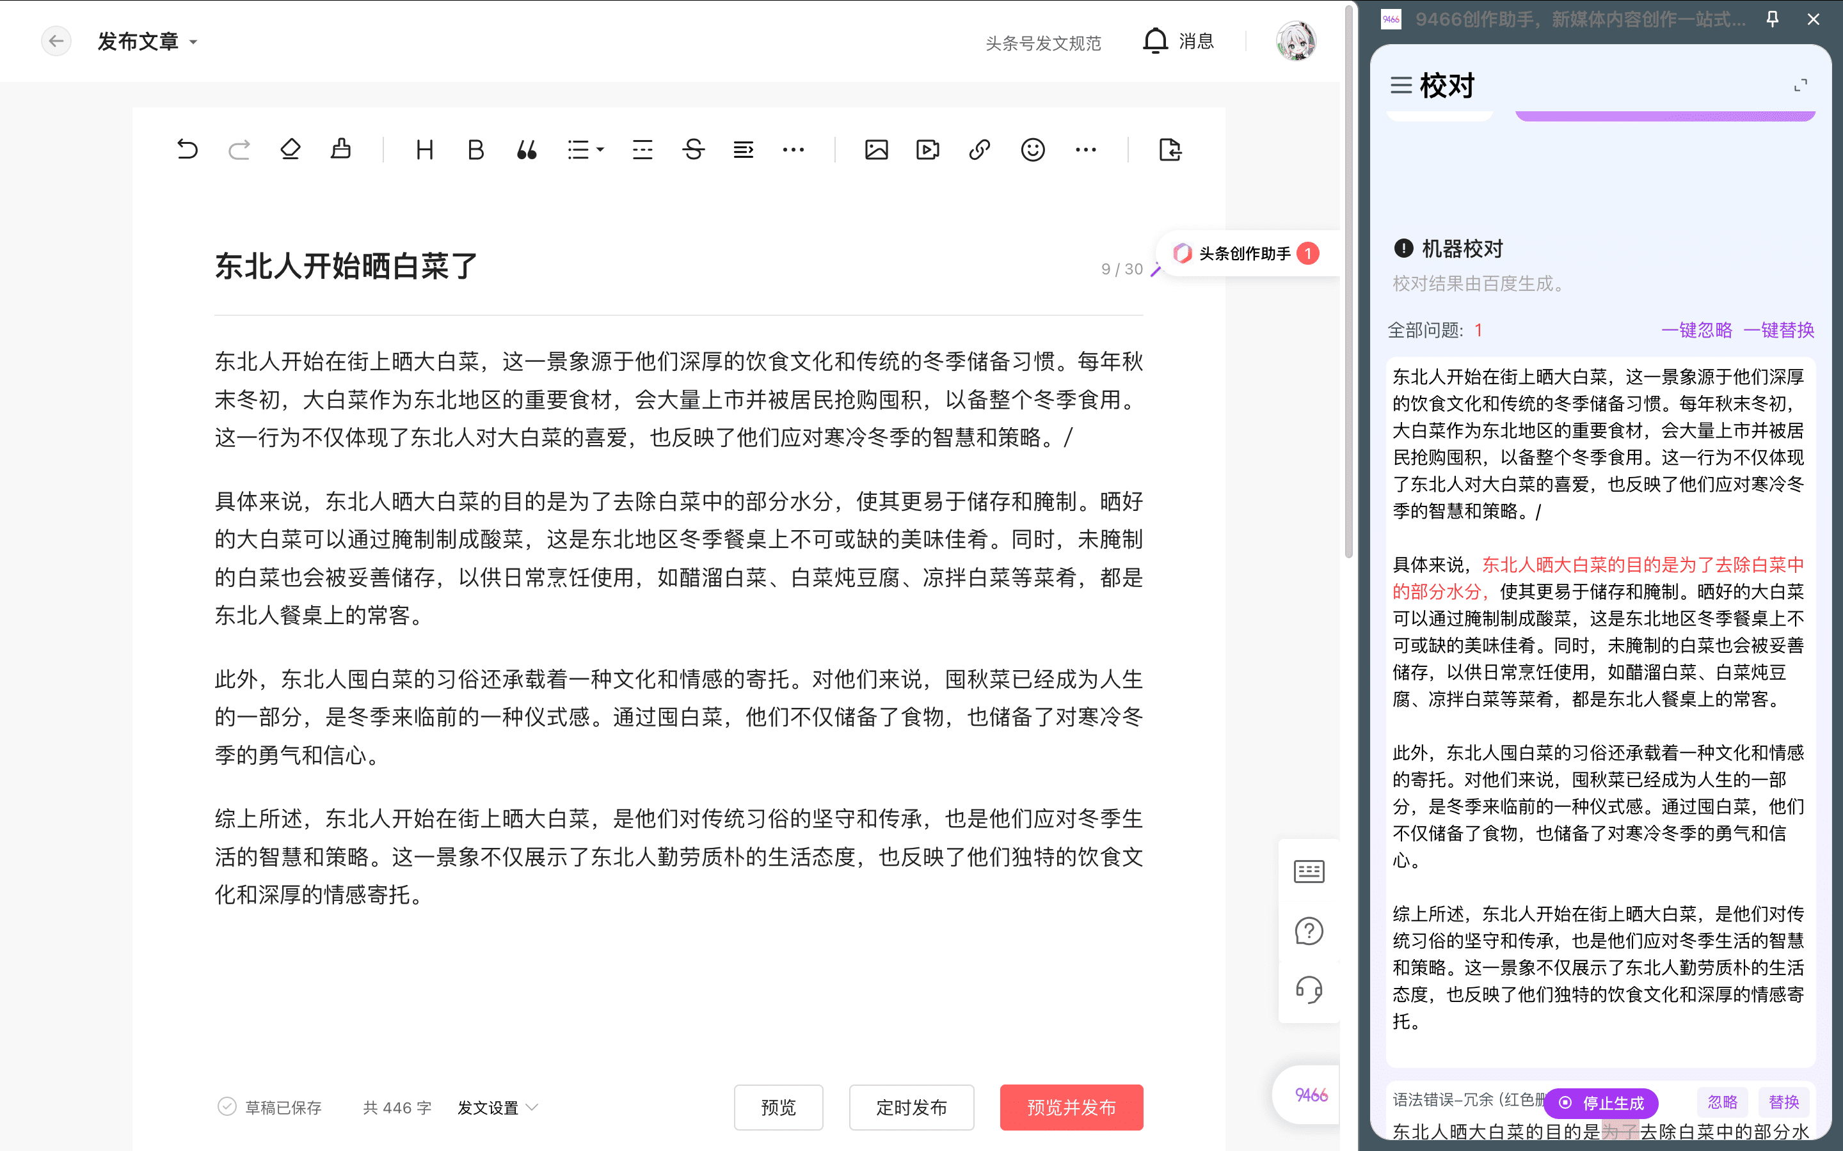Insert hyperlink using chain link icon
This screenshot has width=1843, height=1151.
979,149
